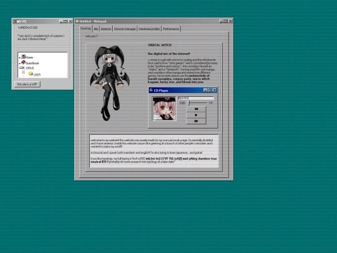Maximize the CD Player window
The image size is (337, 253).
pos(210,90)
